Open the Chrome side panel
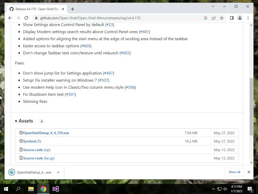This screenshot has height=194, width=258. (232, 18)
